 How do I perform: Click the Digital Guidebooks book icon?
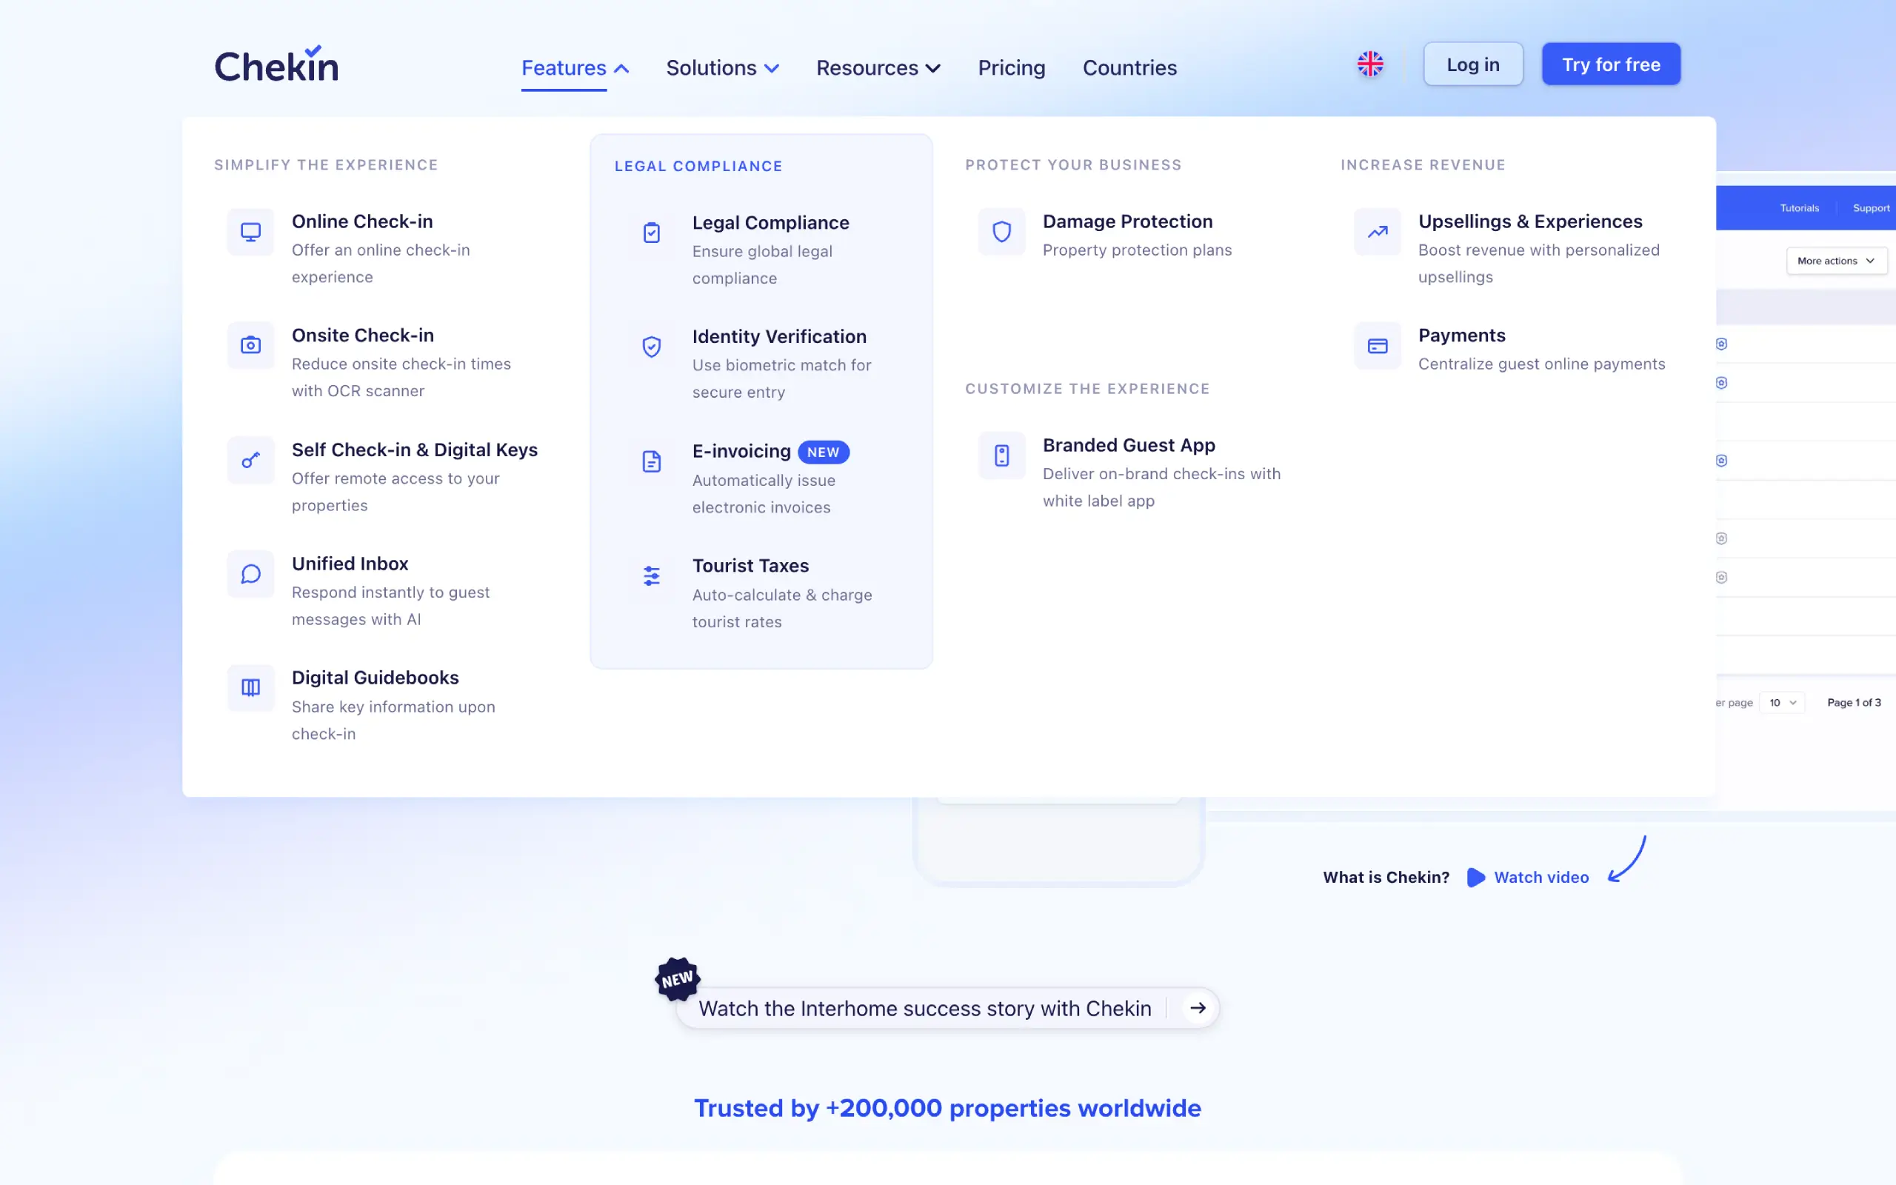[251, 688]
